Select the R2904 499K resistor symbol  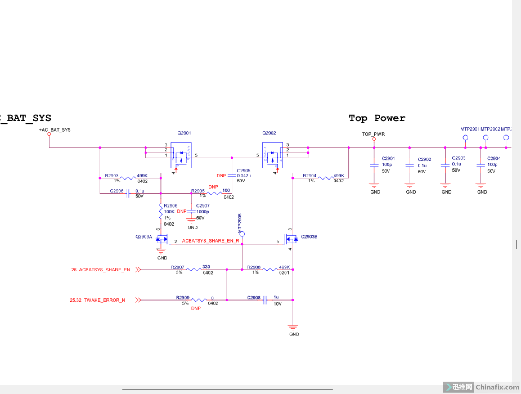point(326,178)
